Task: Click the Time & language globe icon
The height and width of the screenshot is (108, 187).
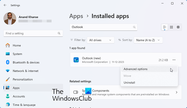Action: (x=8, y=105)
